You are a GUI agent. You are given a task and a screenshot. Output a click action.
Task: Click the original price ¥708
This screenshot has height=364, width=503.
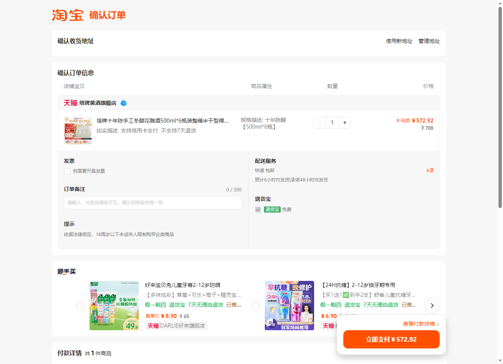427,128
